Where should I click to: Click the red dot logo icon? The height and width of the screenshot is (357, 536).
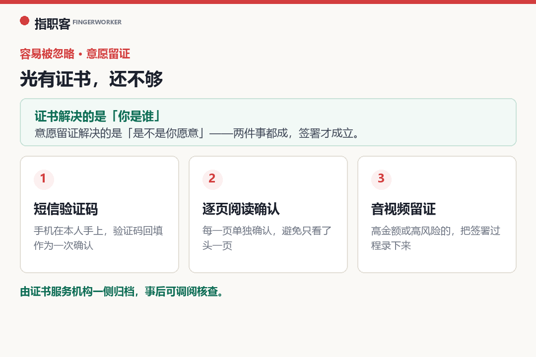coord(25,21)
